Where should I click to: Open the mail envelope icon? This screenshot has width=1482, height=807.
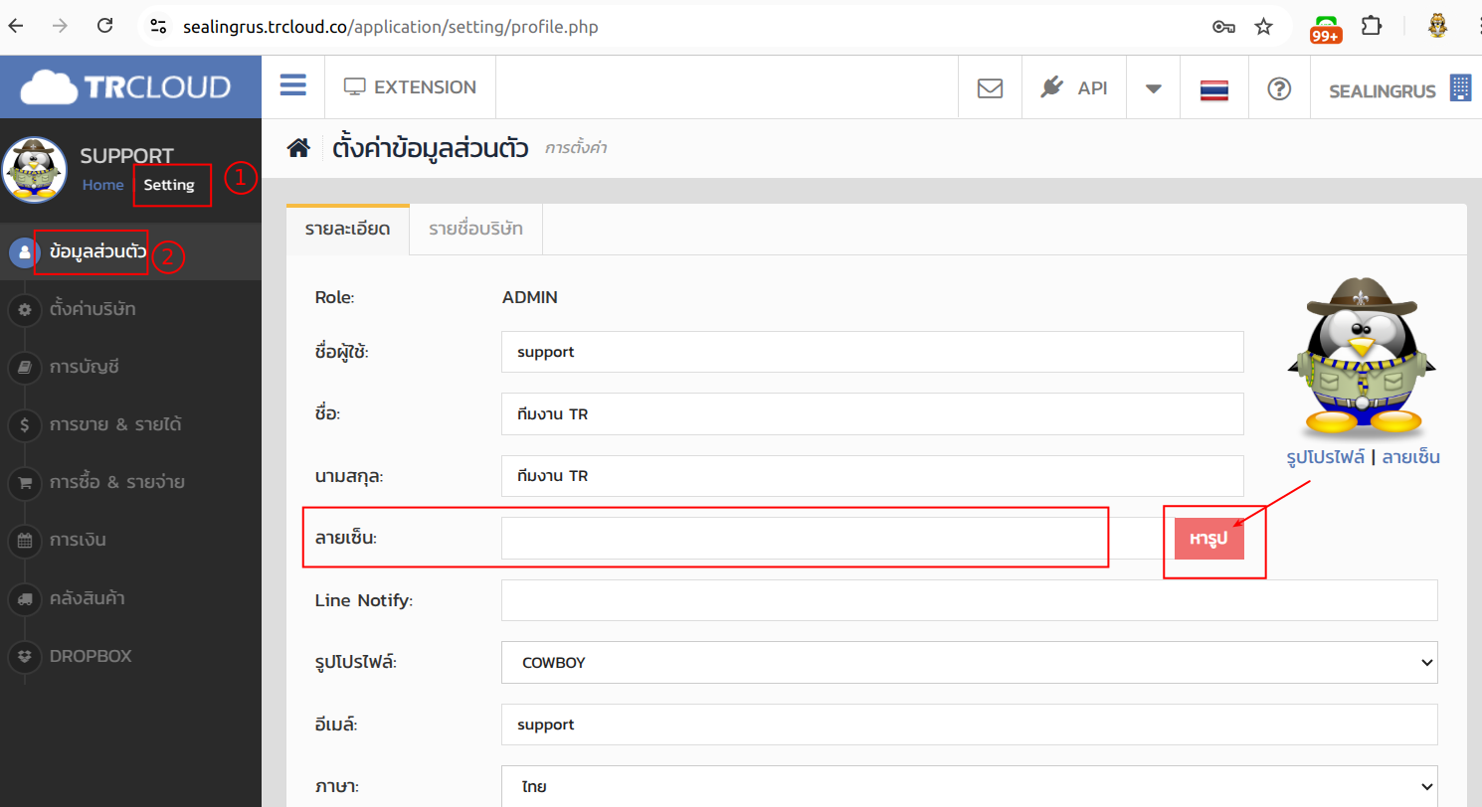coord(990,88)
